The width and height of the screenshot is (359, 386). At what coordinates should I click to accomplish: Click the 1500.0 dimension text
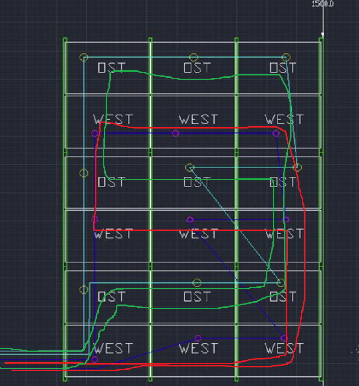tap(323, 4)
